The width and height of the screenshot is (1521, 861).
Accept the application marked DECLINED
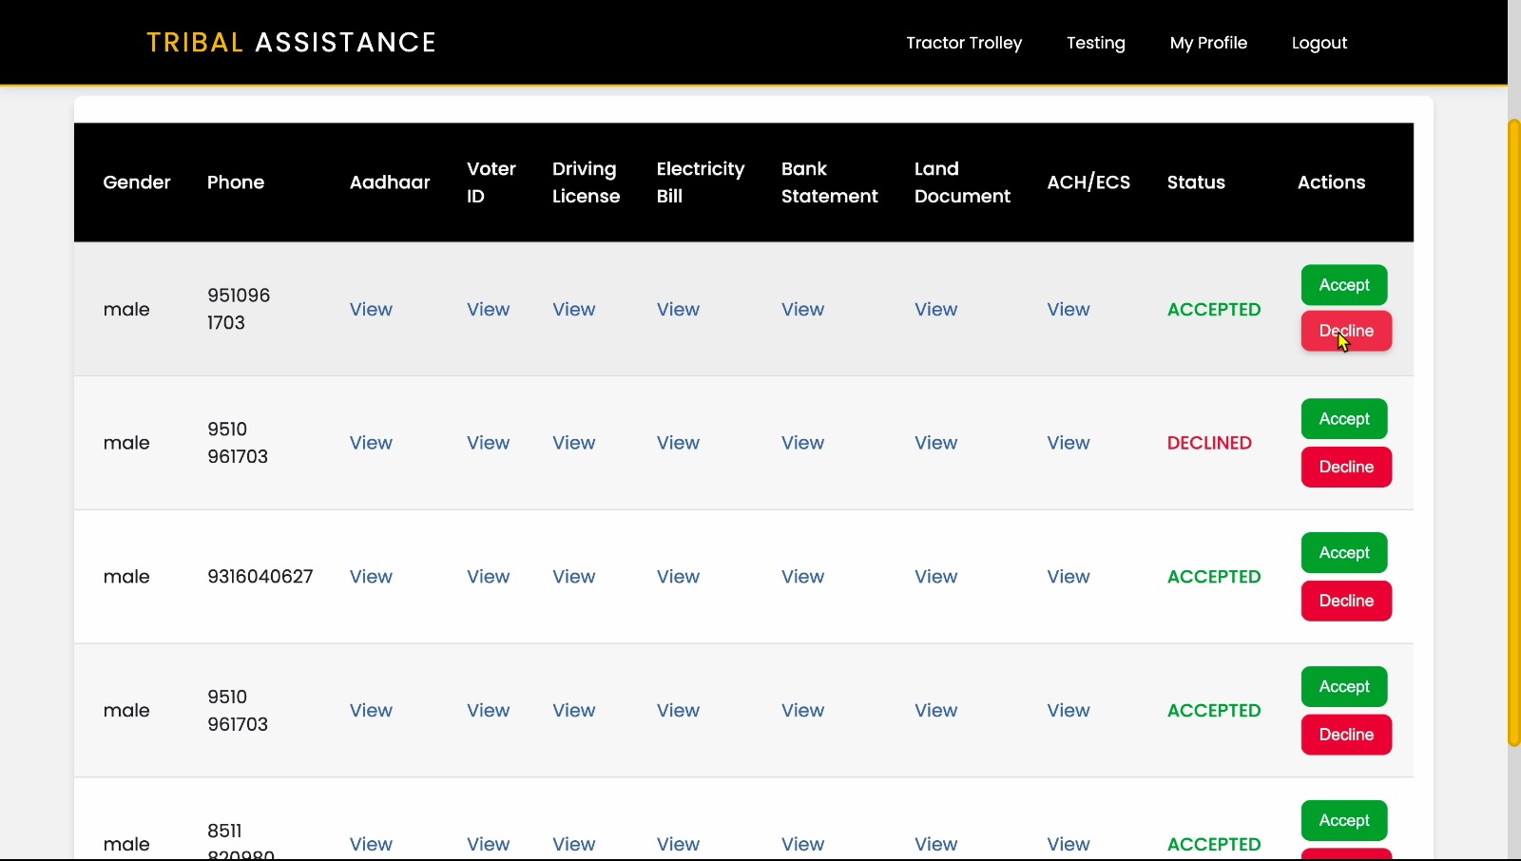(1343, 419)
